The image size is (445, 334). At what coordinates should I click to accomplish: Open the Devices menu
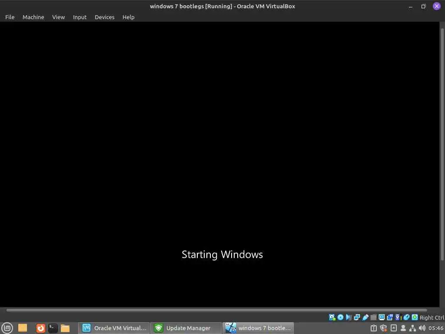coord(104,17)
